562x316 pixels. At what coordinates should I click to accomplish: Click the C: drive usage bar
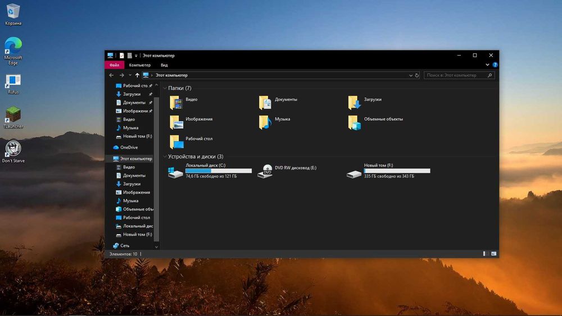coord(219,171)
